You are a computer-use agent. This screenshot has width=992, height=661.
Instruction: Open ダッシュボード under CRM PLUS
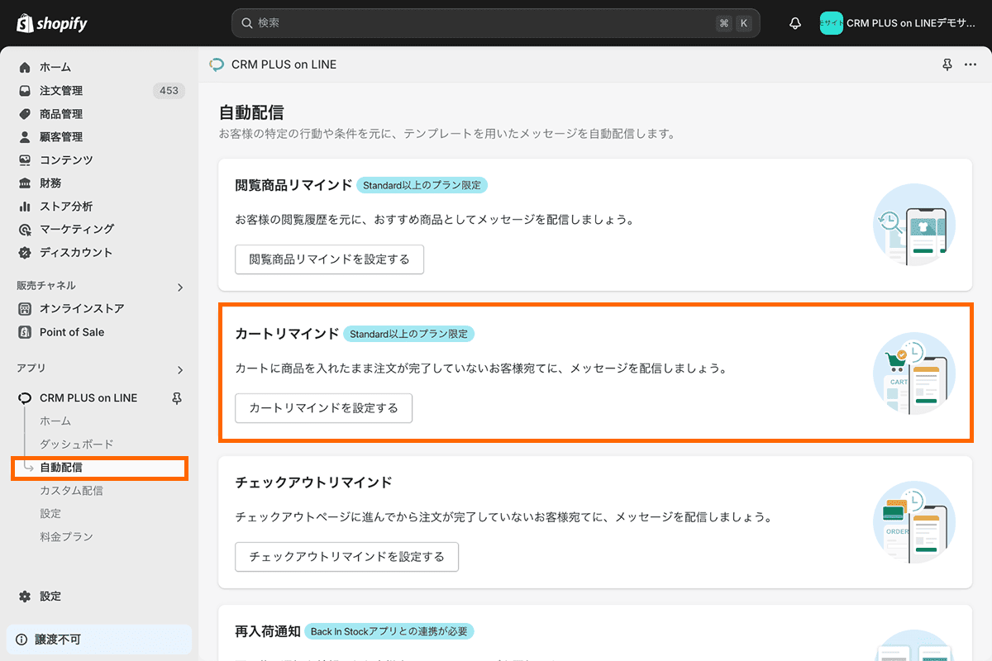click(x=77, y=445)
